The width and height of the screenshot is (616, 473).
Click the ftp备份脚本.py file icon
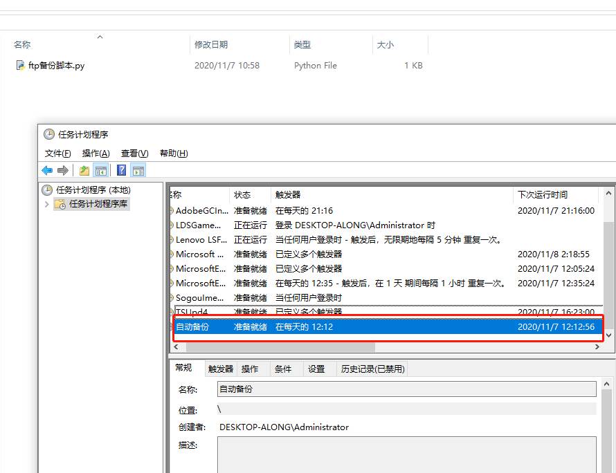pos(20,65)
